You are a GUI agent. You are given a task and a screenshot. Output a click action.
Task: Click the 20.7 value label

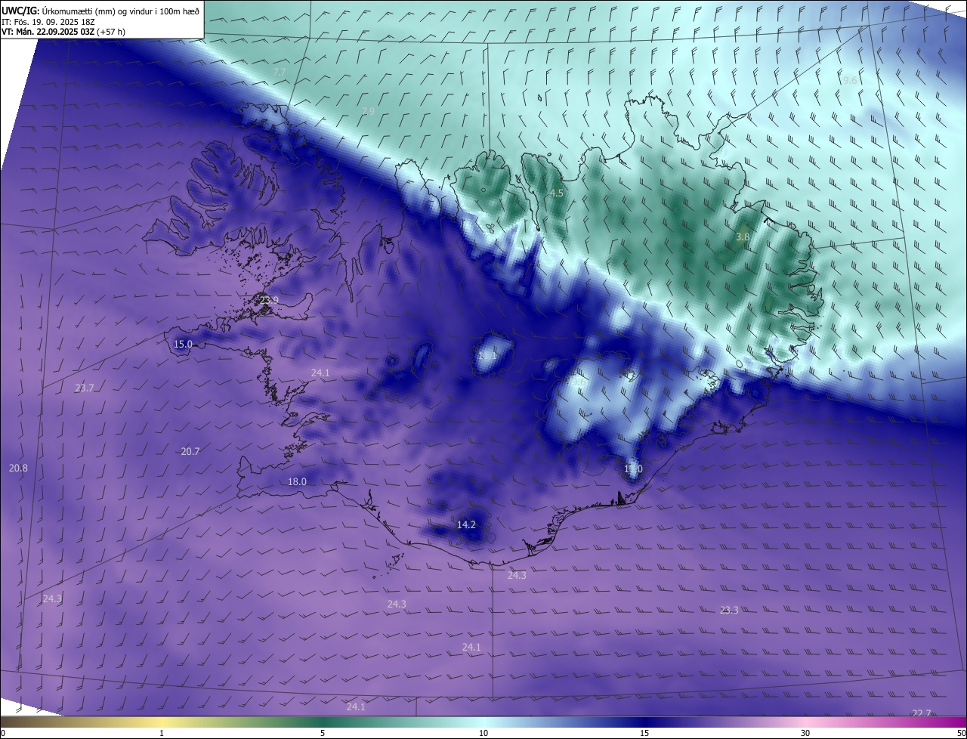(x=190, y=451)
